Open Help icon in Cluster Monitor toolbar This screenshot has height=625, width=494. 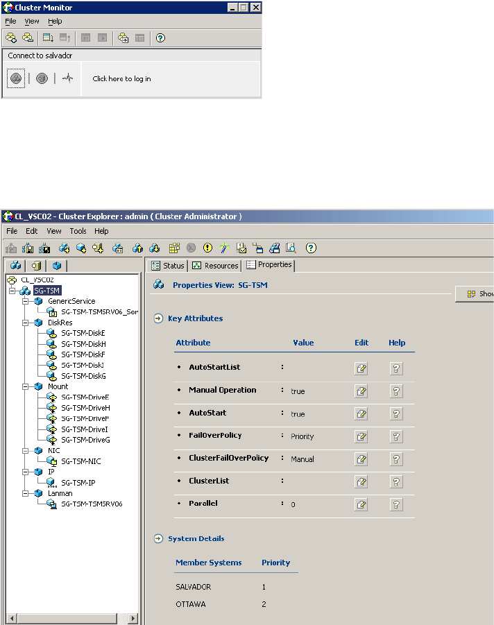pos(160,38)
